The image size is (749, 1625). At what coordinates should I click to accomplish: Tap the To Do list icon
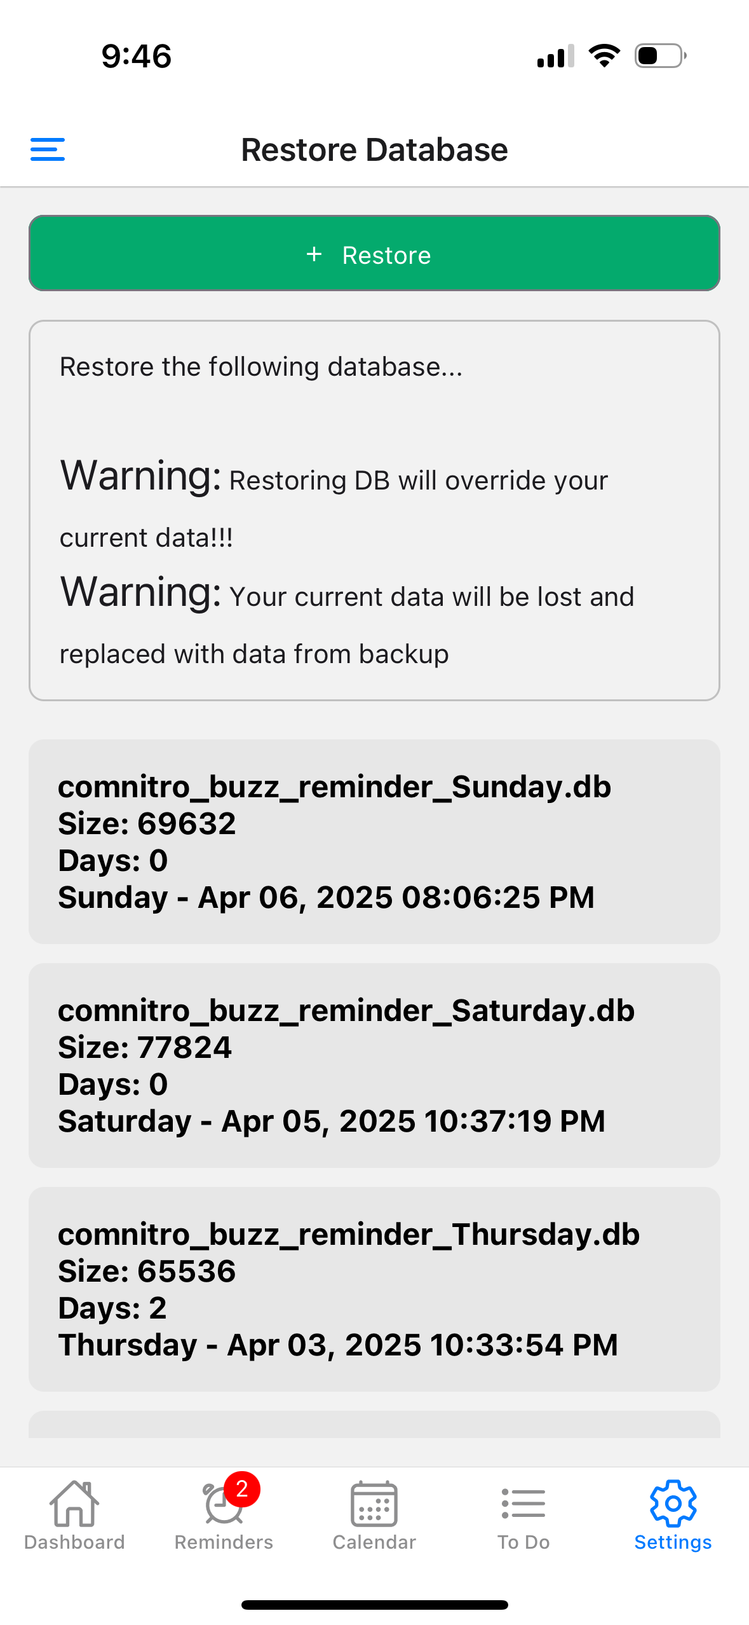[x=523, y=1504]
